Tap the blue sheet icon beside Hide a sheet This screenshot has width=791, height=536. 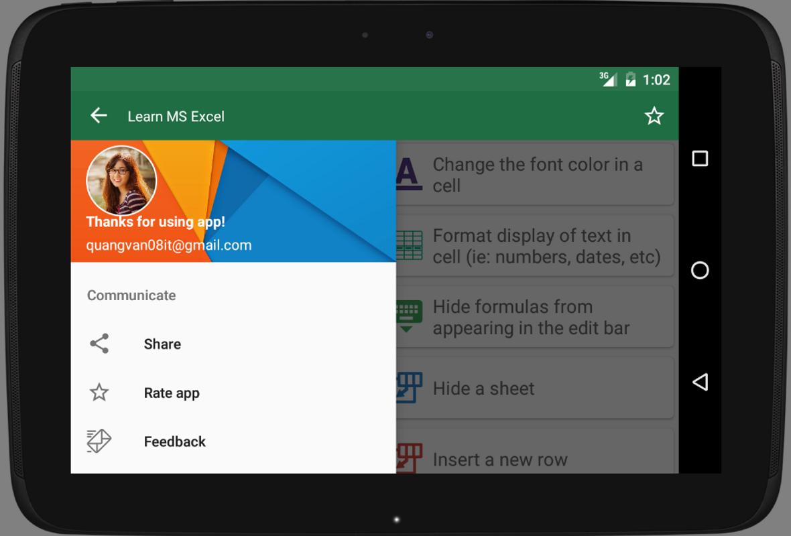pyautogui.click(x=409, y=388)
